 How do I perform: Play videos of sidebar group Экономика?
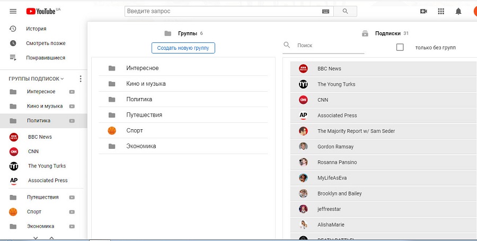[72, 226]
